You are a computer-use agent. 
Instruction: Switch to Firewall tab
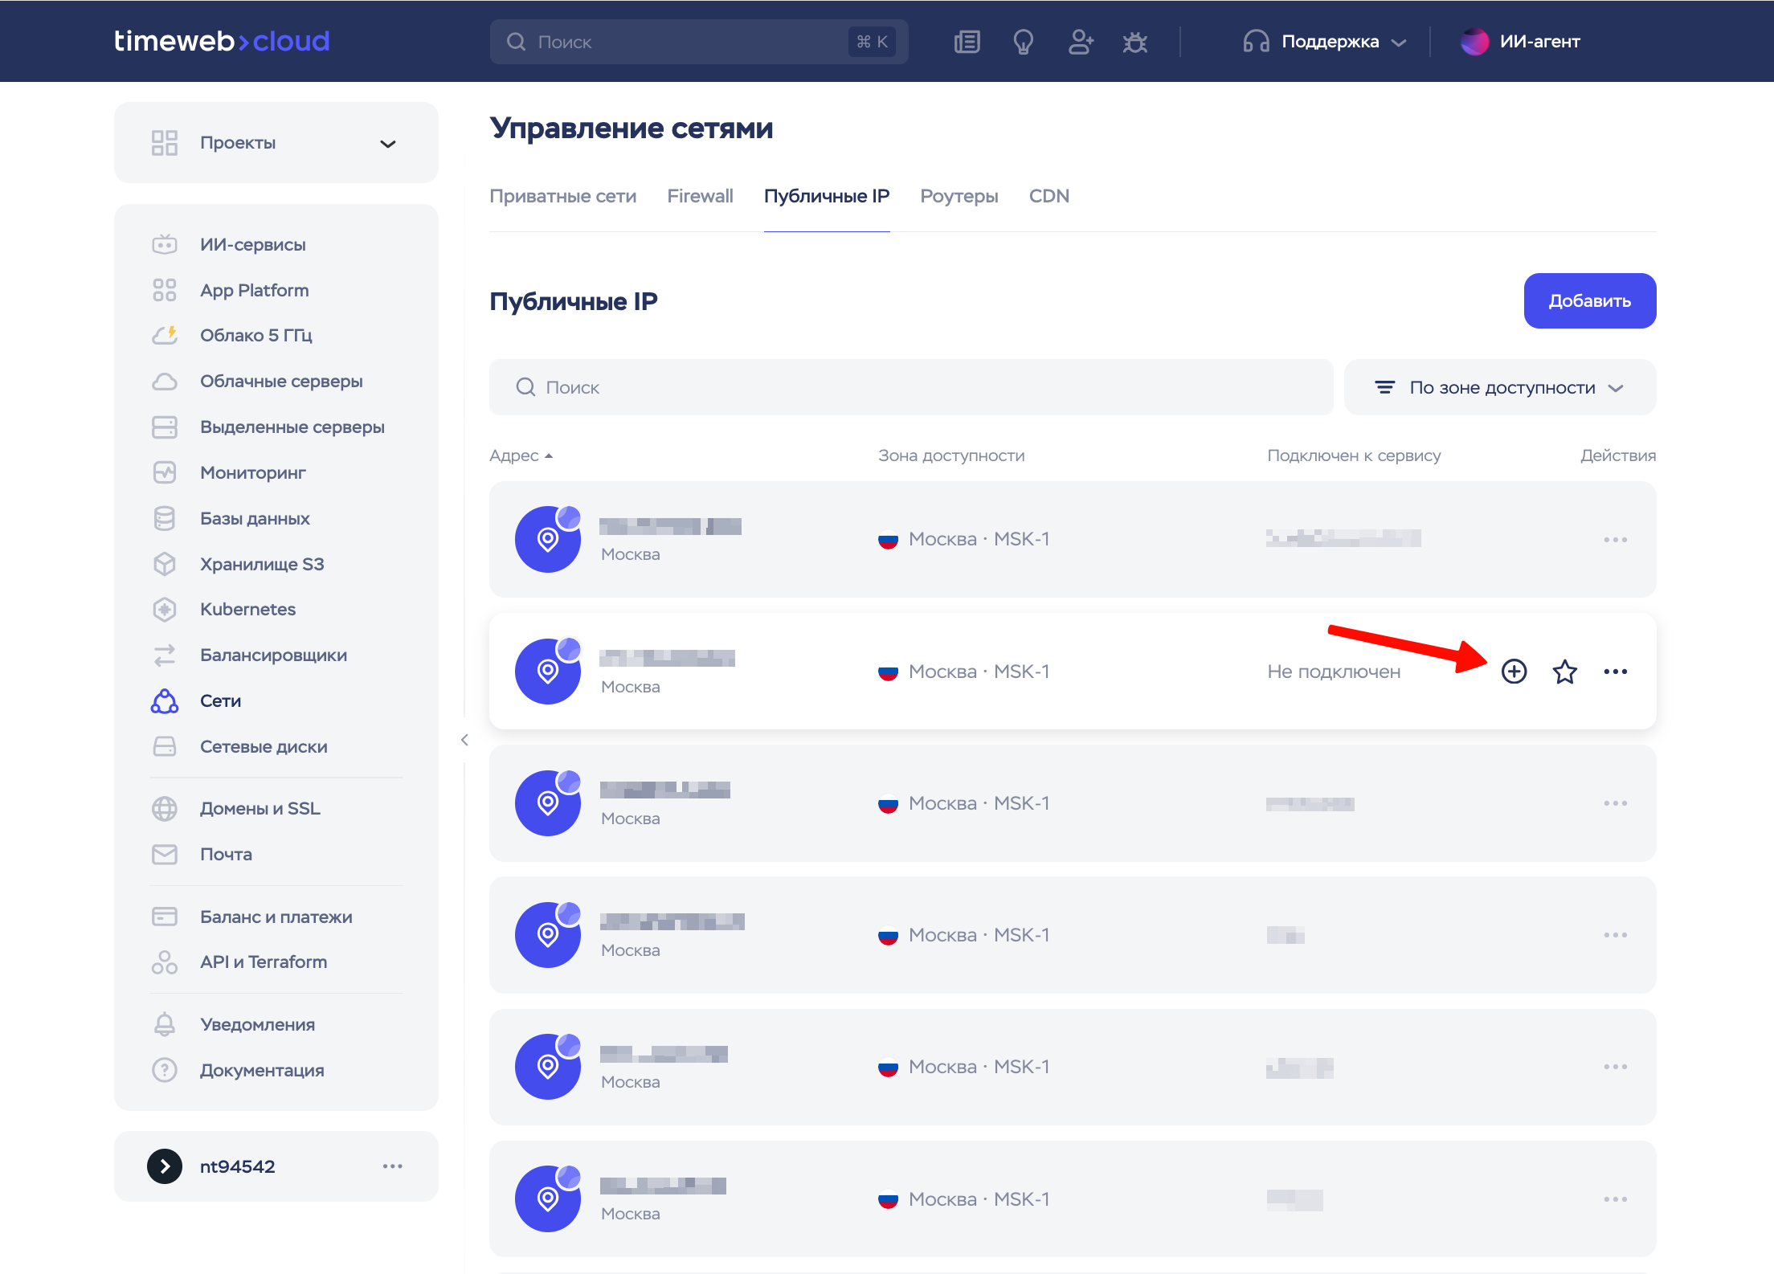[x=700, y=196]
